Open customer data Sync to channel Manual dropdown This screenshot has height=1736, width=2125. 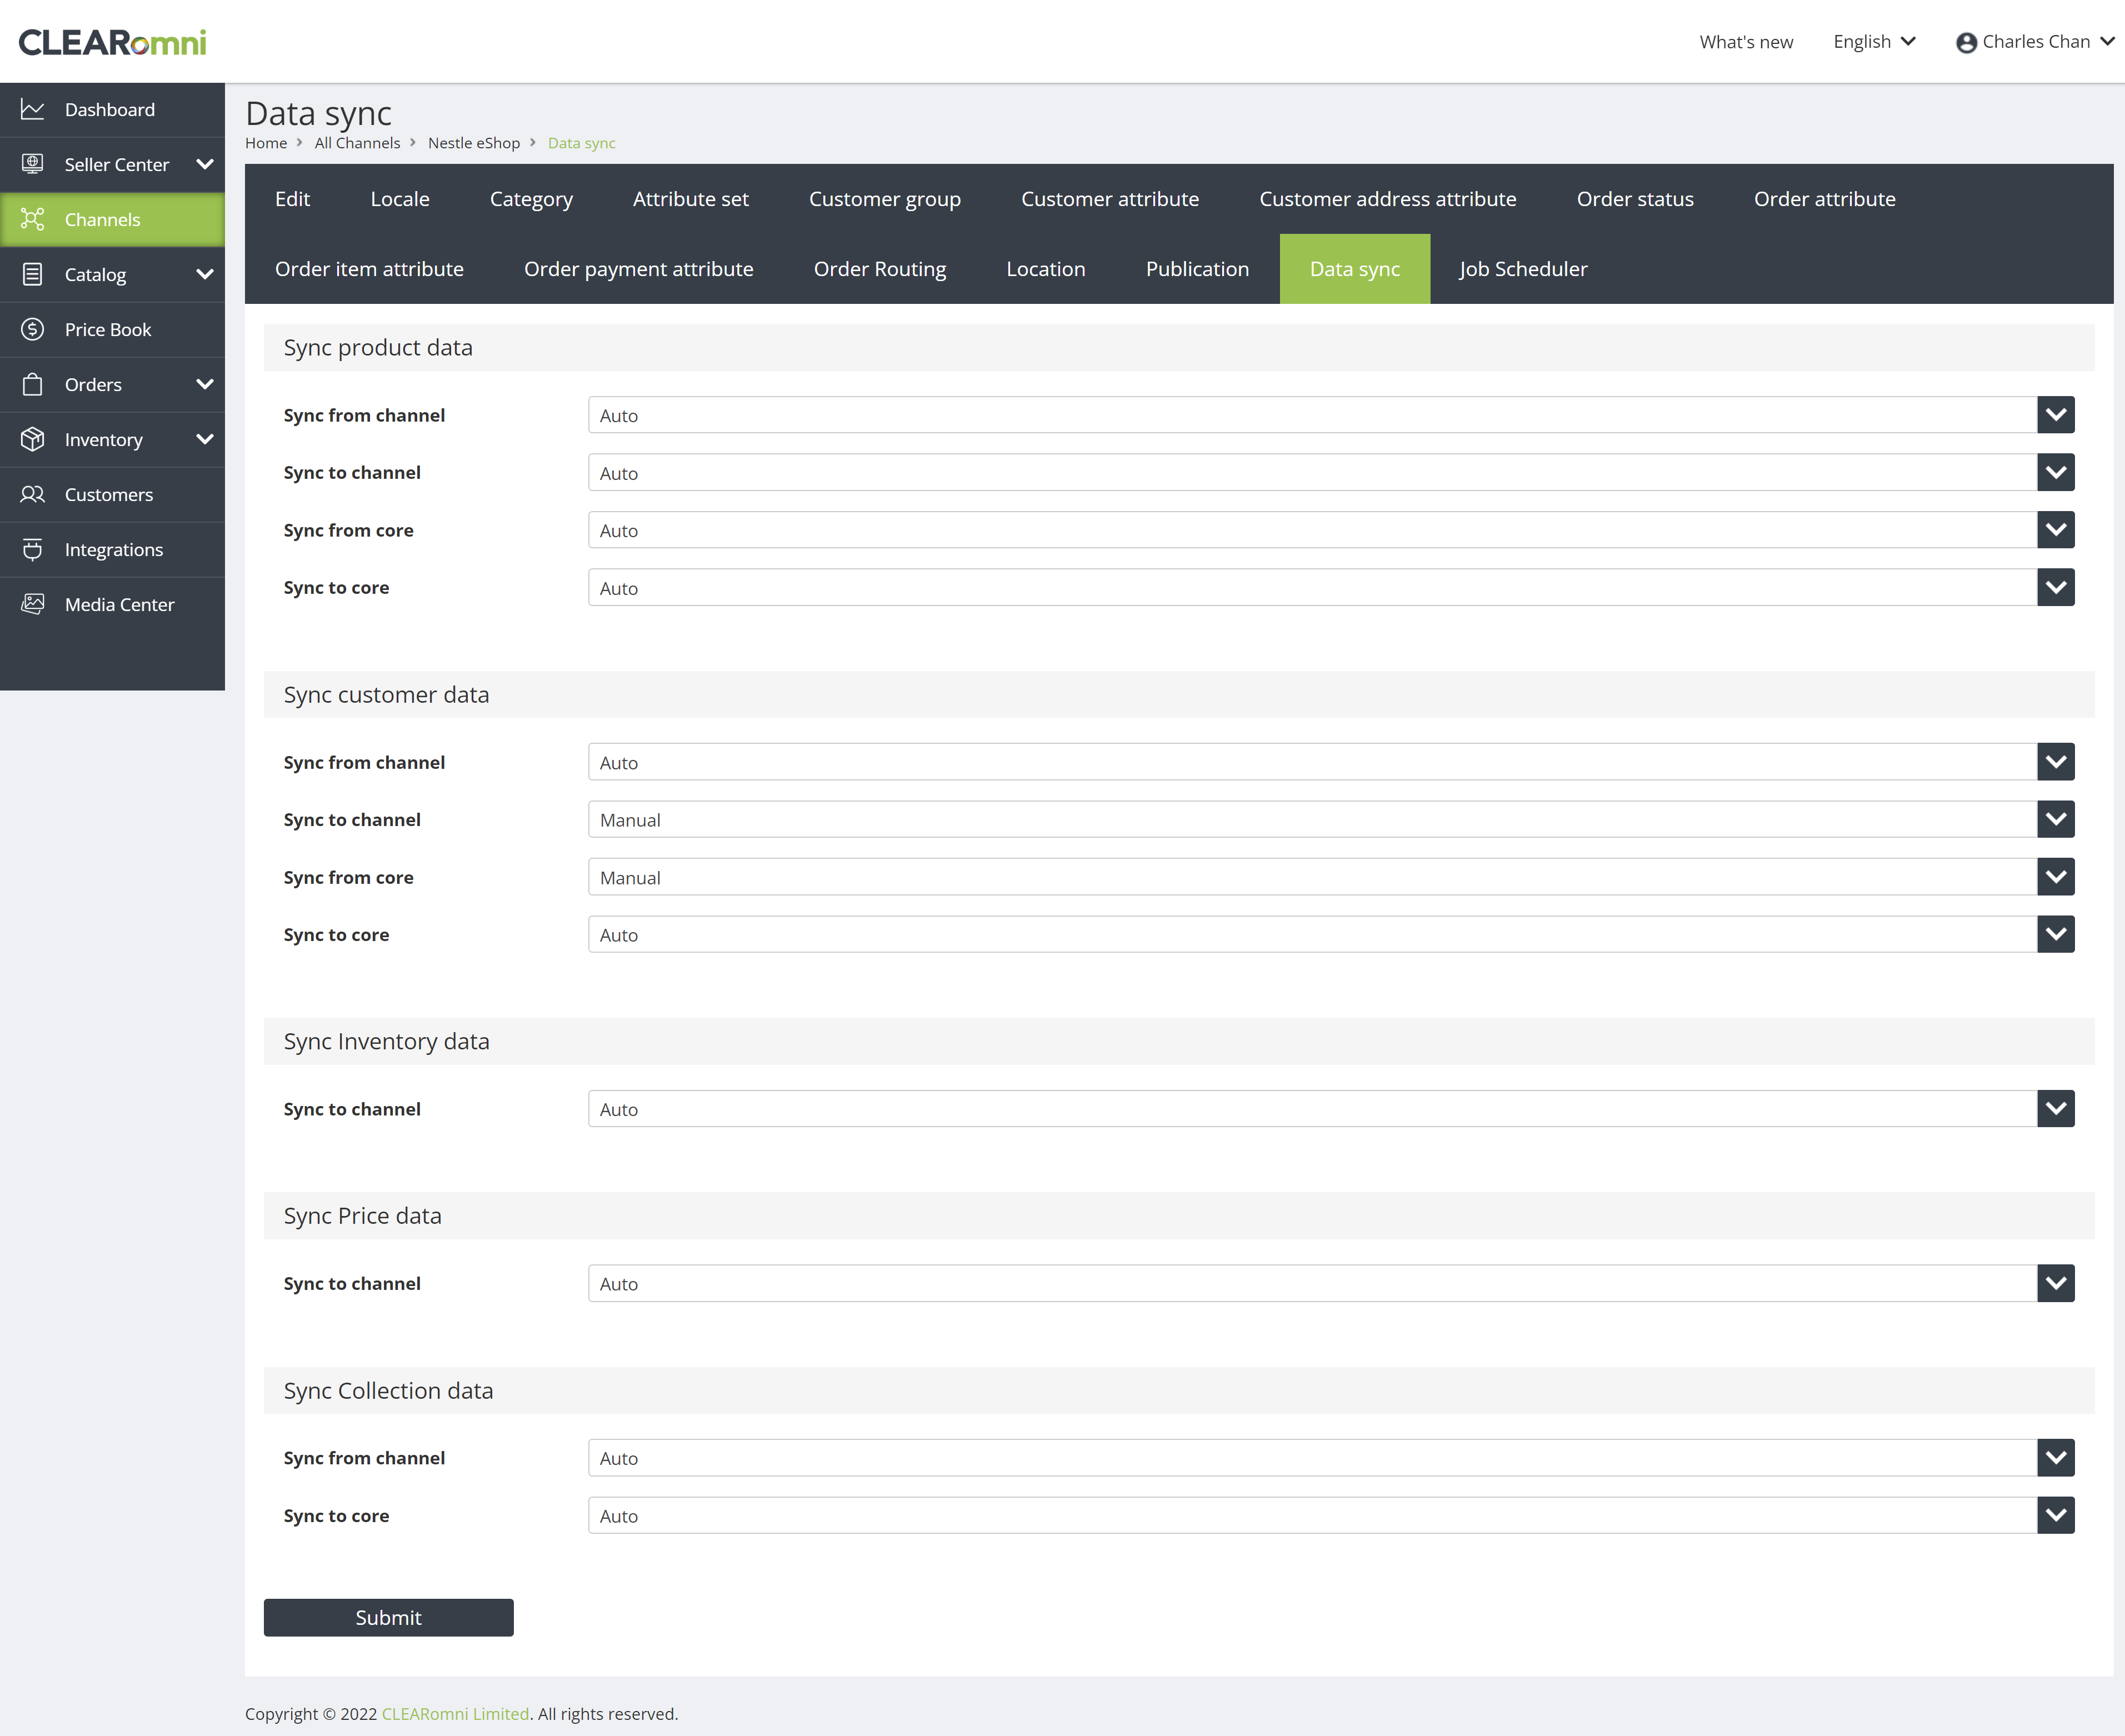1331,820
